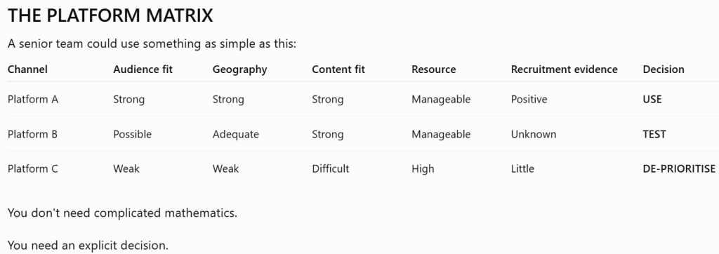Click the Channel column header
The height and width of the screenshot is (254, 719).
pos(27,69)
